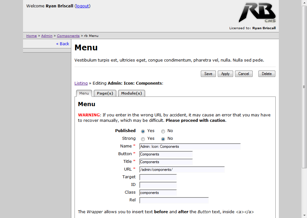
Task: Open Admin breadcrumb link
Action: click(x=47, y=36)
